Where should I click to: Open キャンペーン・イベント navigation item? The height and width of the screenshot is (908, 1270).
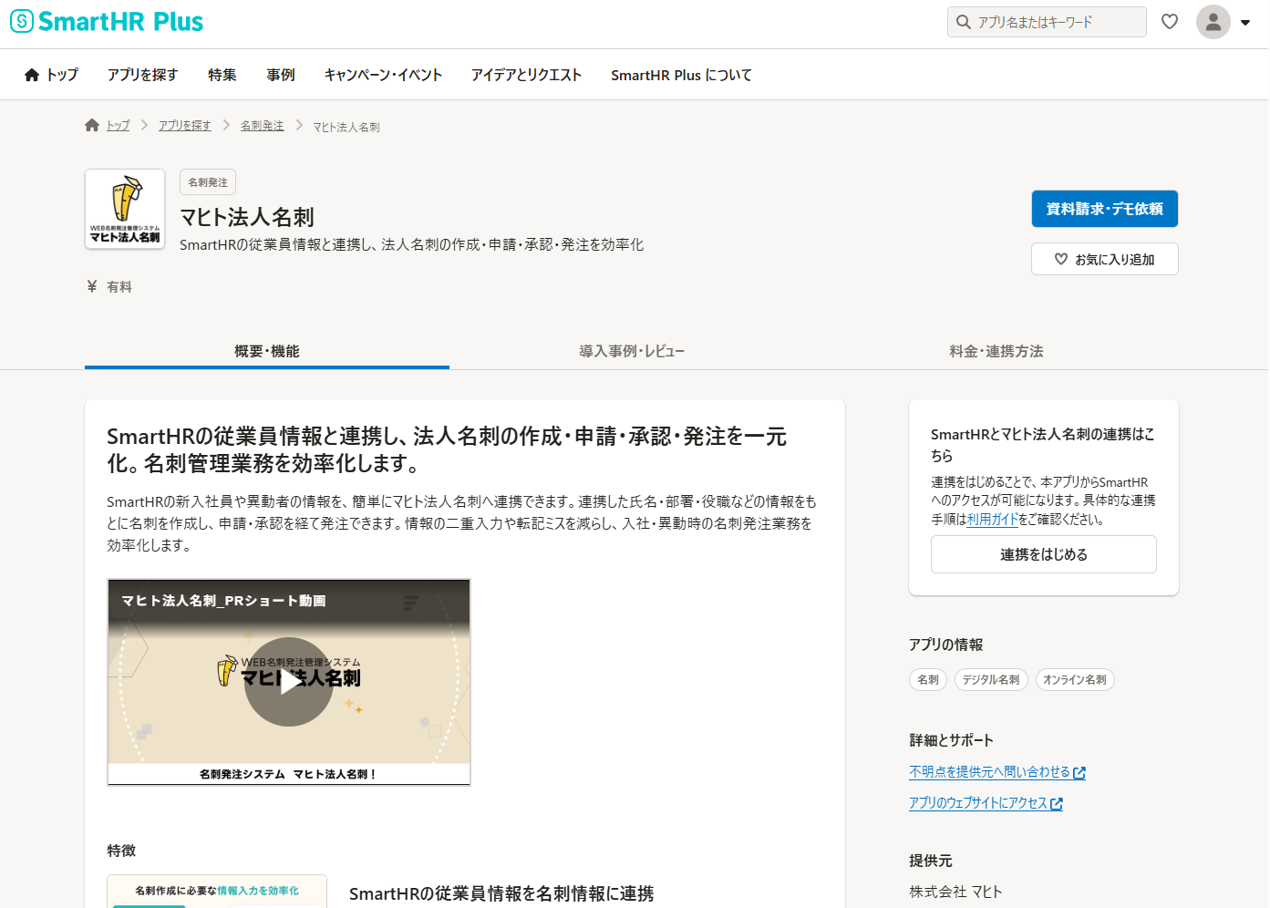(x=383, y=75)
